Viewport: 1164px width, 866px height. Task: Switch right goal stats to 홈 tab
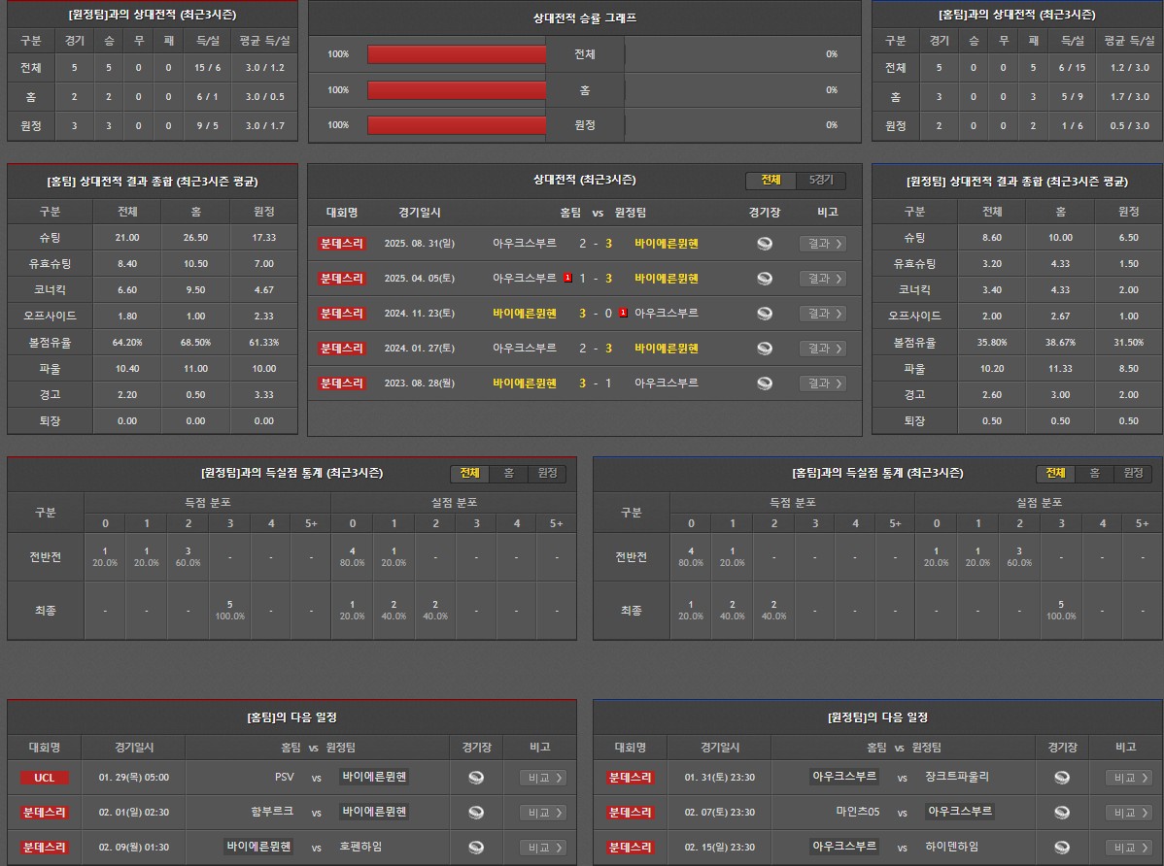point(1094,474)
